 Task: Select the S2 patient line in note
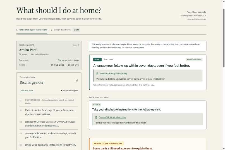coord(49,112)
